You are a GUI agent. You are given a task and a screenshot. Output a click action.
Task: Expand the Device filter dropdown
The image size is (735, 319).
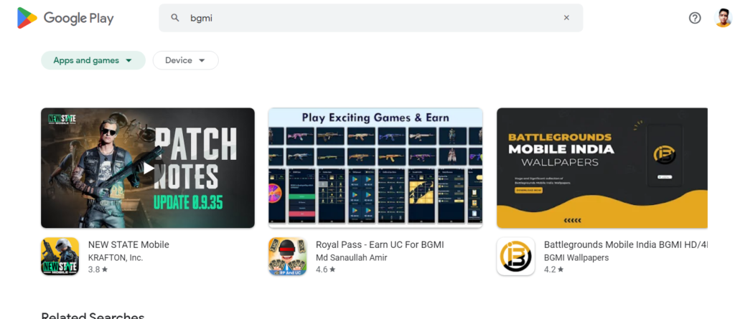186,60
